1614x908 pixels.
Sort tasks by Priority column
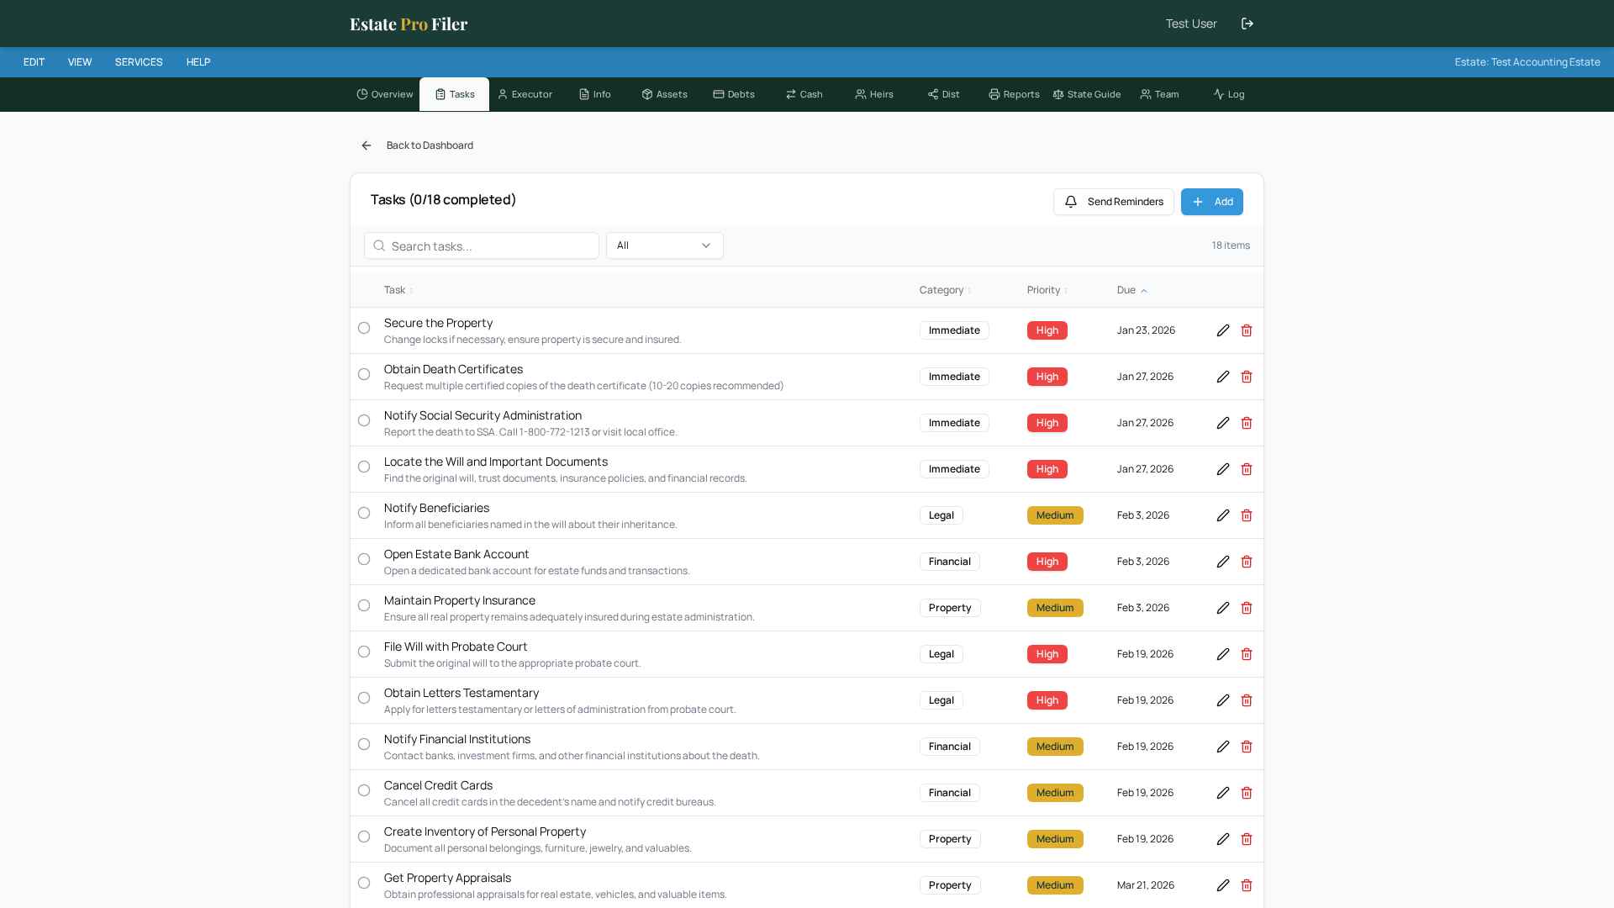(x=1047, y=290)
